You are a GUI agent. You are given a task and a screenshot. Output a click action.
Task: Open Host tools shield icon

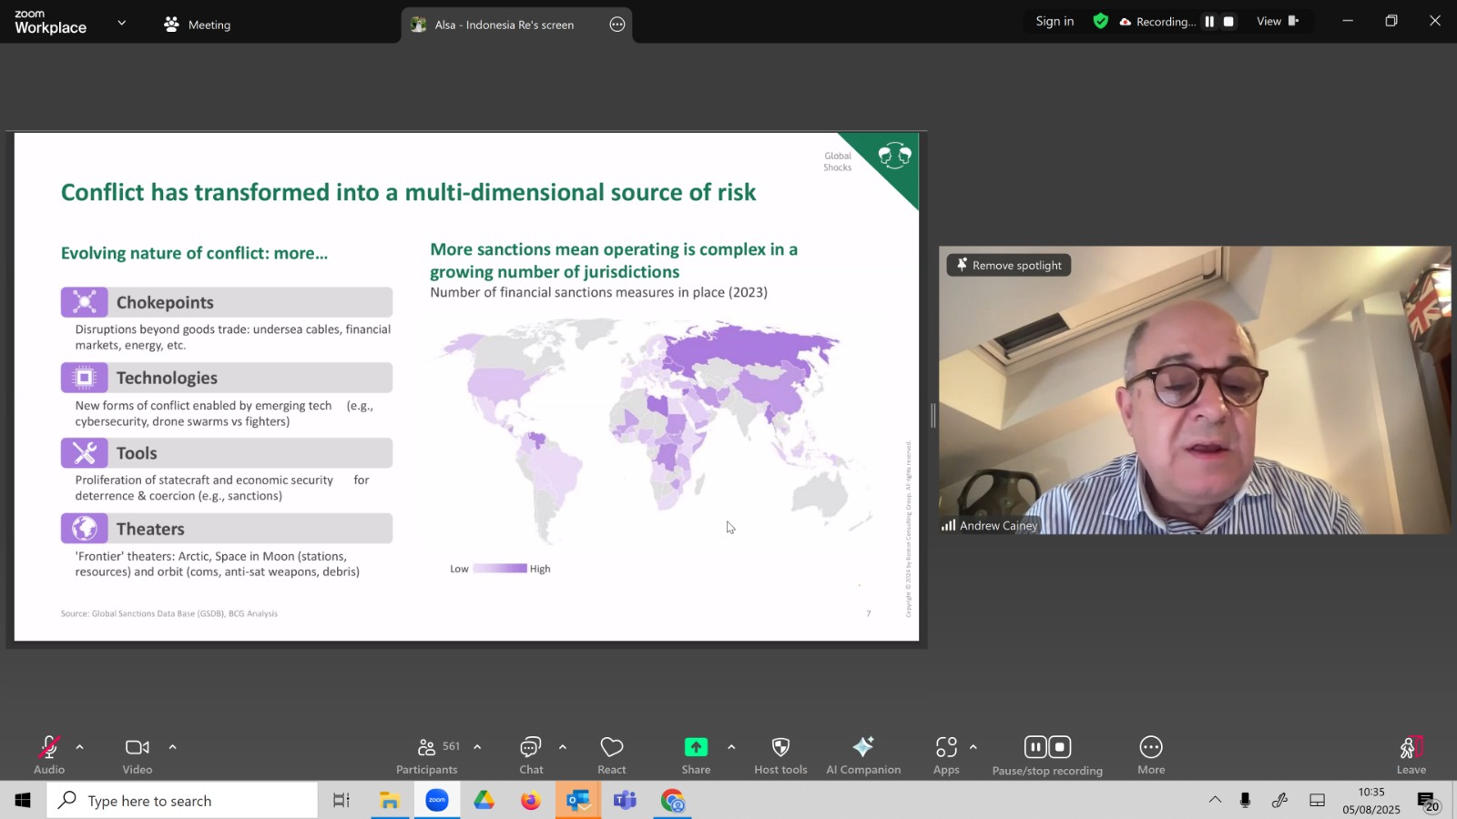[x=780, y=755]
